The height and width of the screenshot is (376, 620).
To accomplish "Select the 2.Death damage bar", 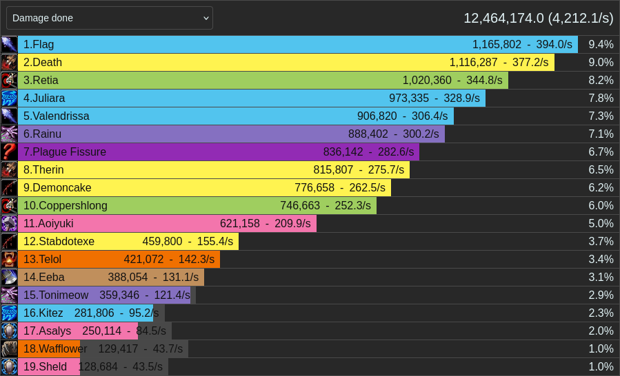I will [x=286, y=63].
